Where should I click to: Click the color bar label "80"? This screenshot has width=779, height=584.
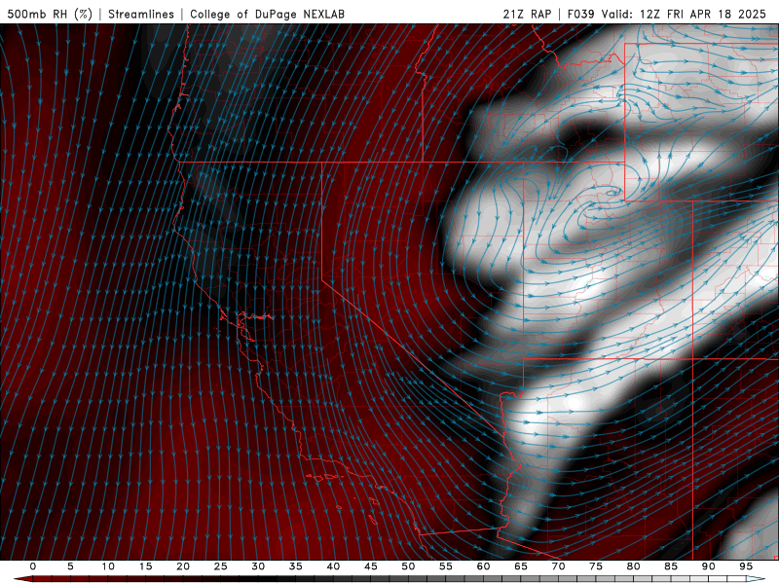pos(633,566)
